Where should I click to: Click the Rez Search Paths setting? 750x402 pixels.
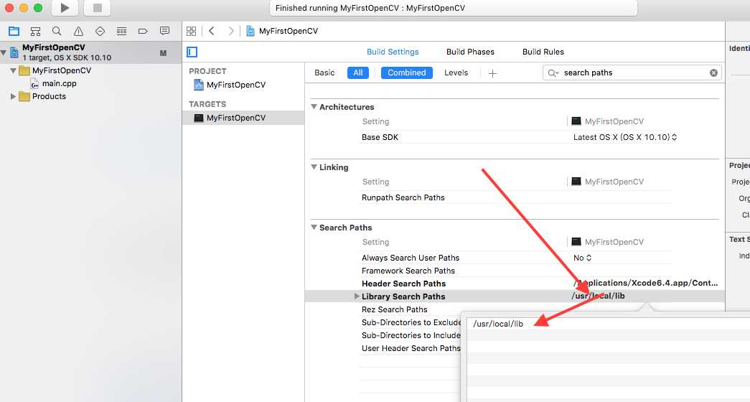395,309
